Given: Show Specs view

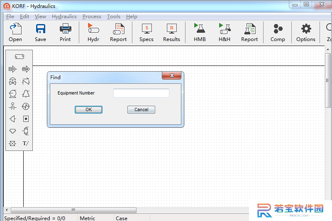Looking at the screenshot, I should pyautogui.click(x=146, y=32).
